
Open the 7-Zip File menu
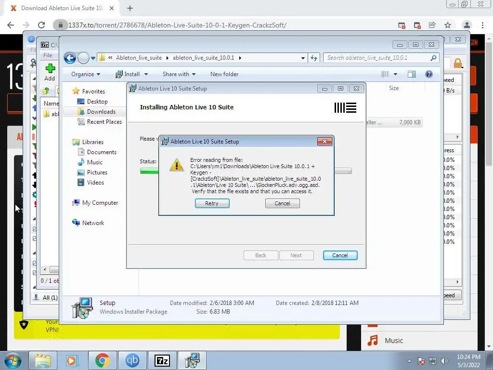[48, 55]
